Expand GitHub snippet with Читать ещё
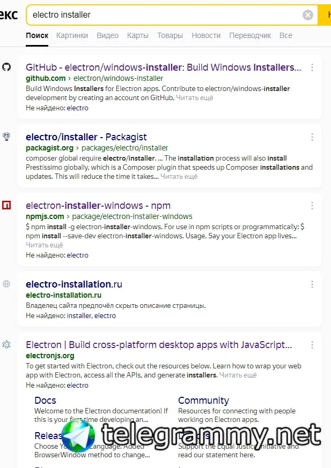This screenshot has width=331, height=468. pyautogui.click(x=195, y=98)
